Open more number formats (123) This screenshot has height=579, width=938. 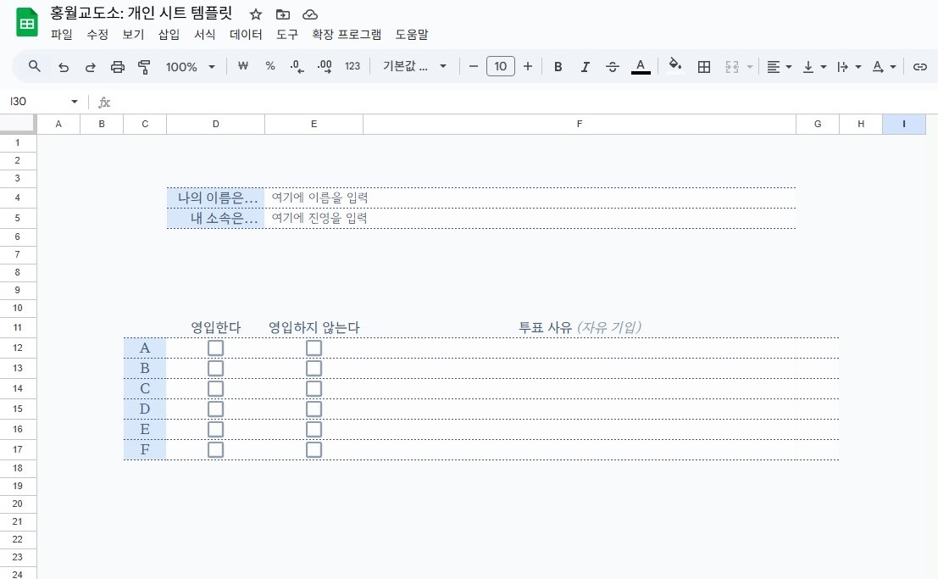352,66
